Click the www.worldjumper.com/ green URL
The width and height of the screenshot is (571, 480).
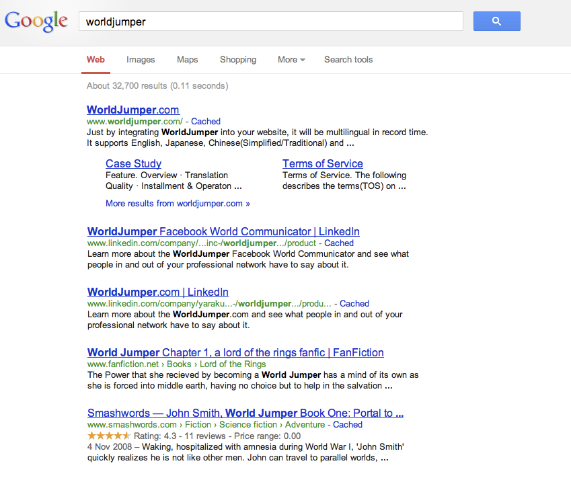tap(135, 122)
